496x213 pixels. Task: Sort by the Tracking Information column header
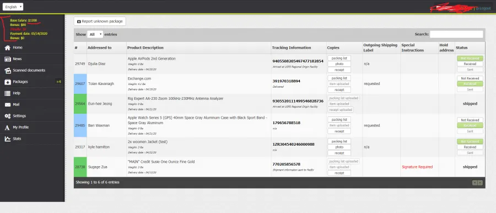(292, 47)
